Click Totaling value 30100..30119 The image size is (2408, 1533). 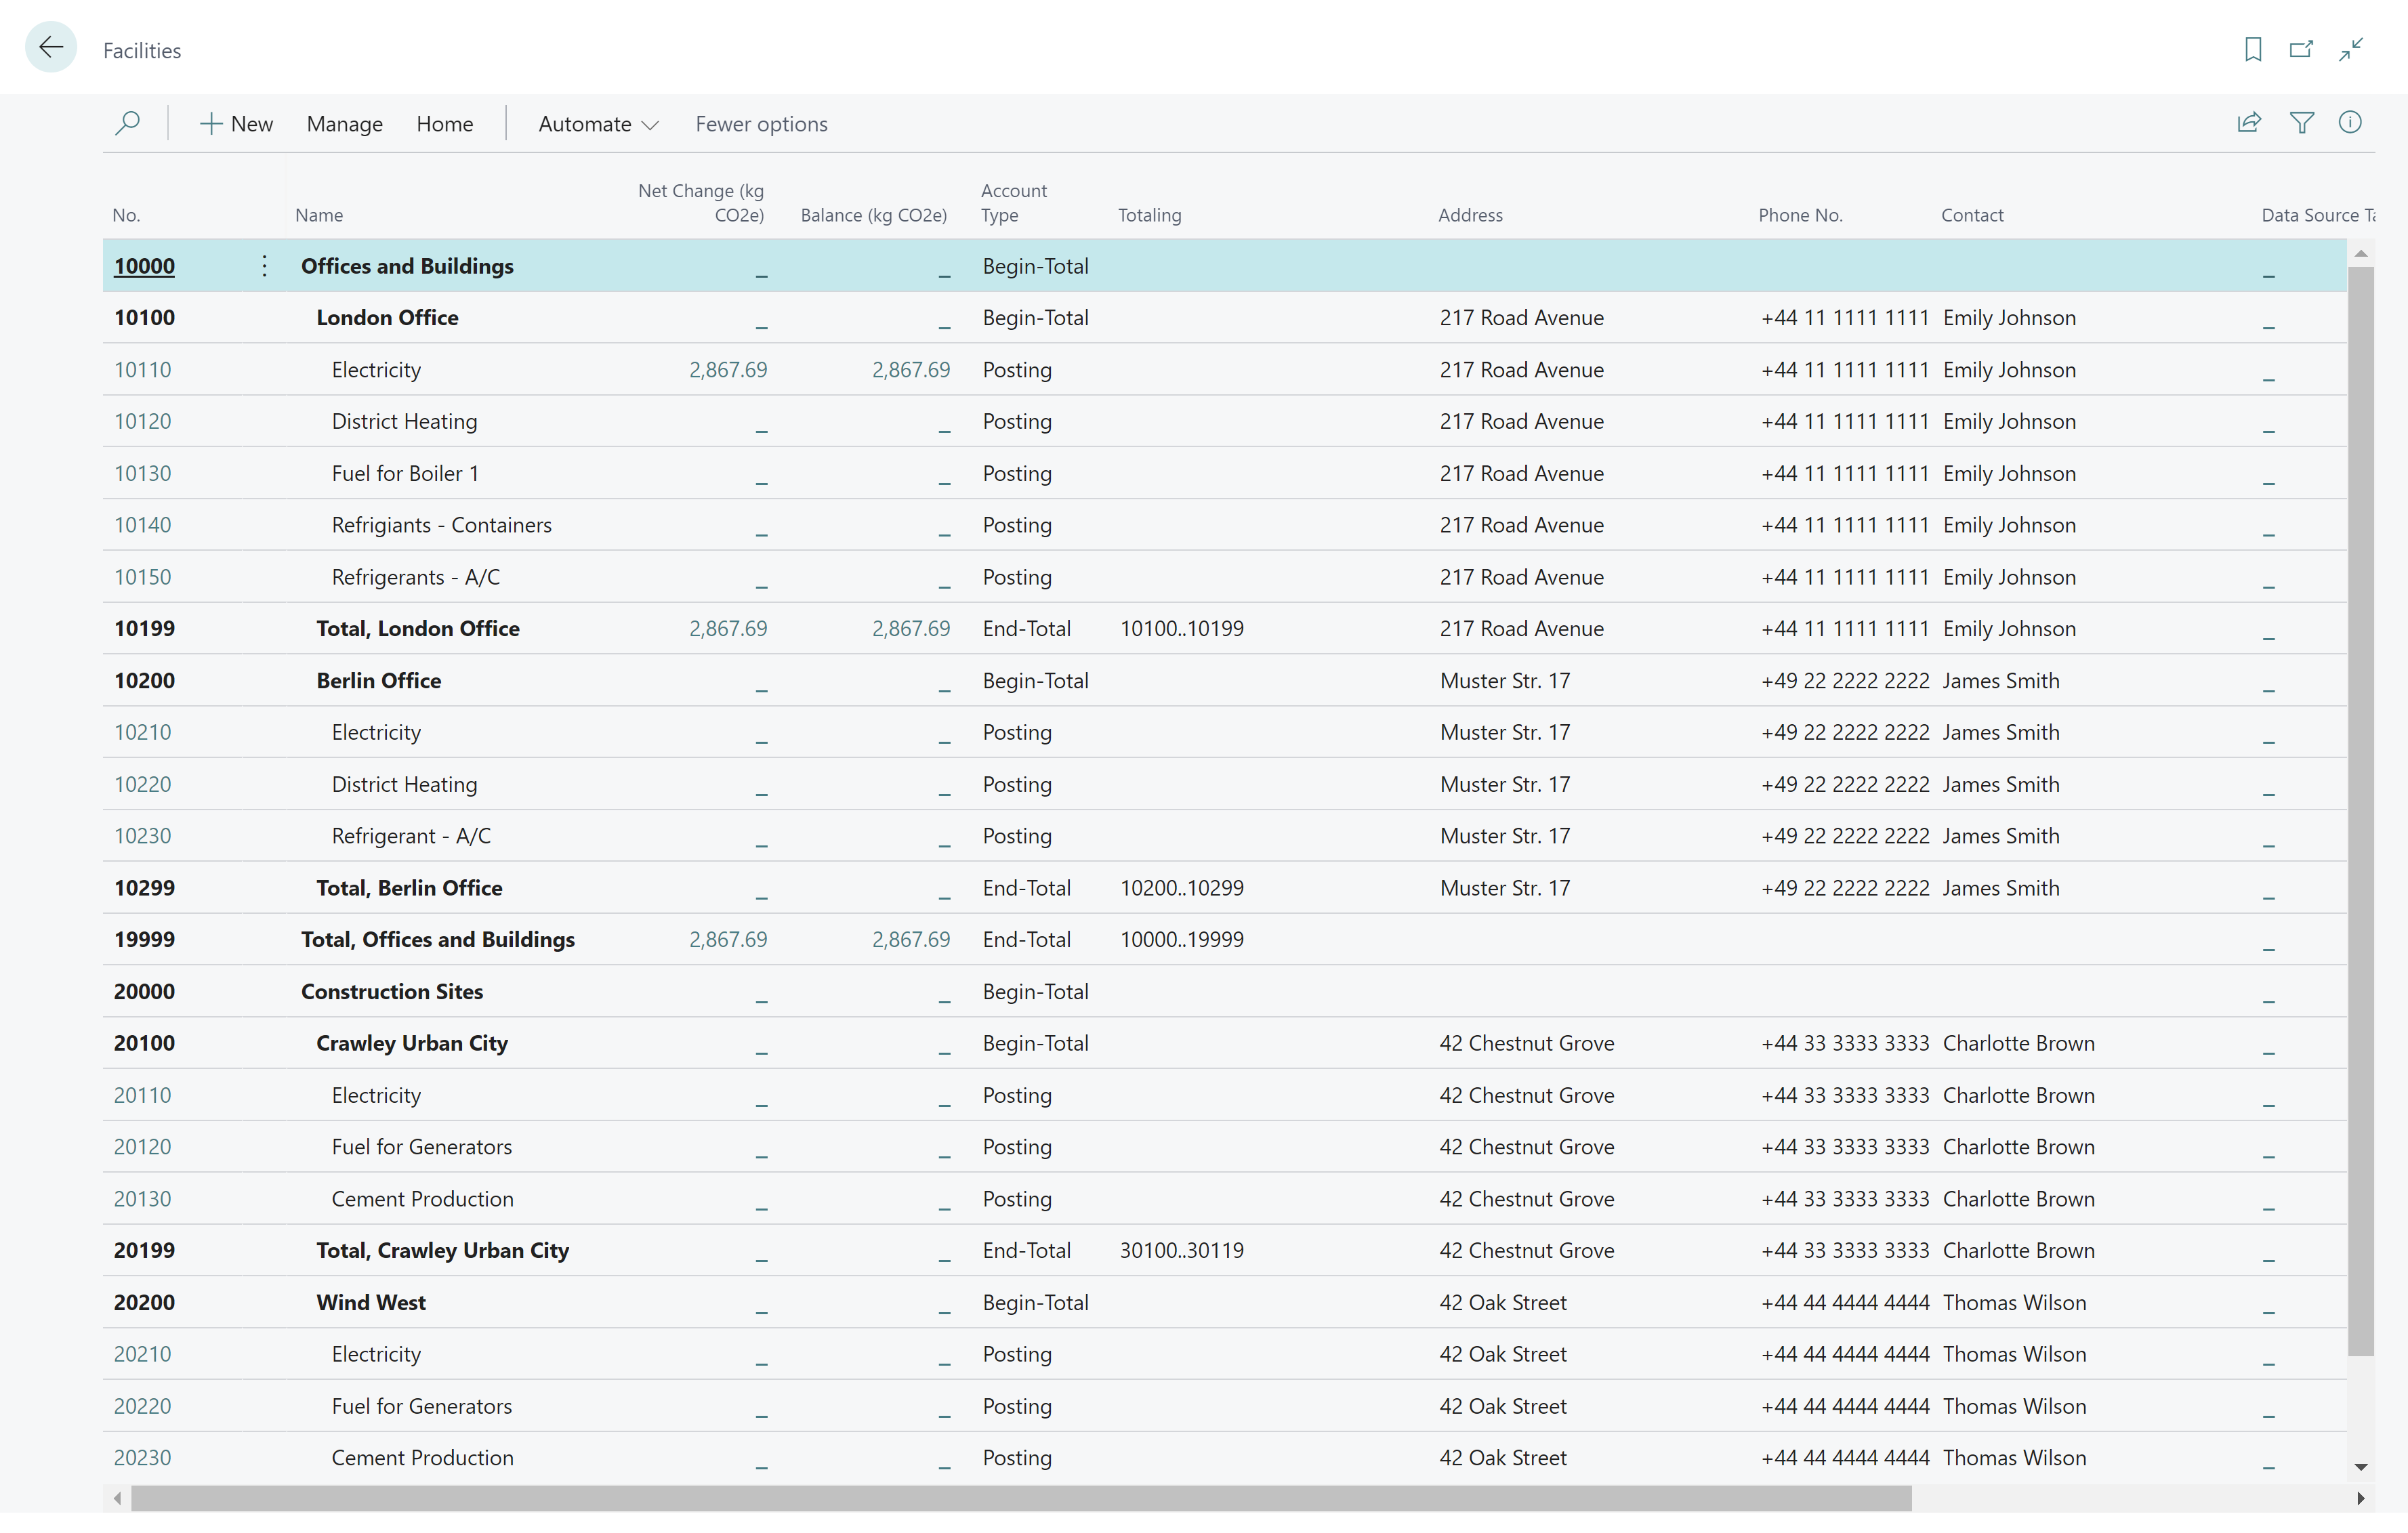point(1181,1250)
